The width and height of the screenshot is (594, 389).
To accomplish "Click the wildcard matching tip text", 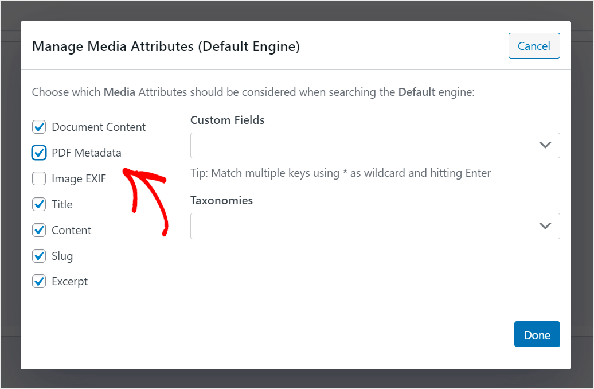I will (341, 173).
